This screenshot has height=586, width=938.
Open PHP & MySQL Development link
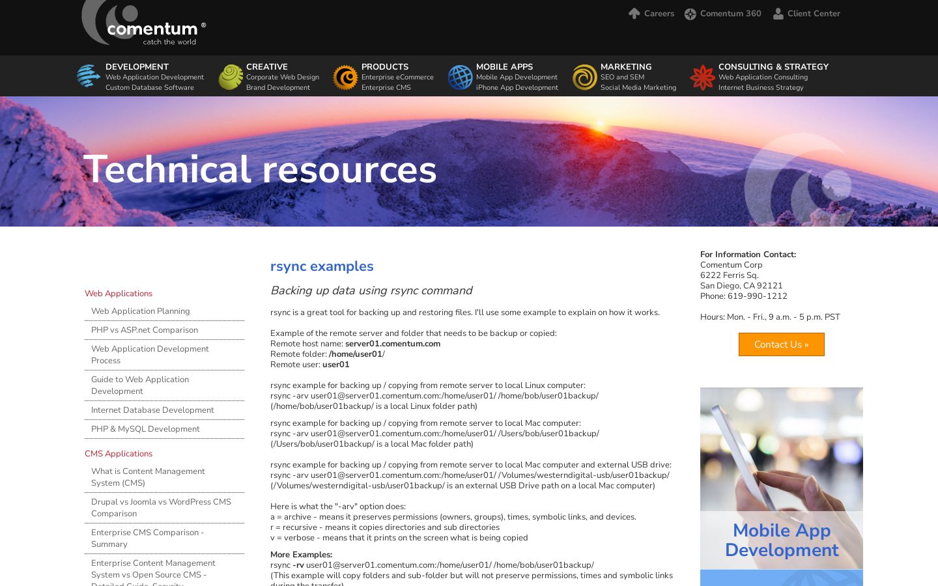(x=145, y=429)
